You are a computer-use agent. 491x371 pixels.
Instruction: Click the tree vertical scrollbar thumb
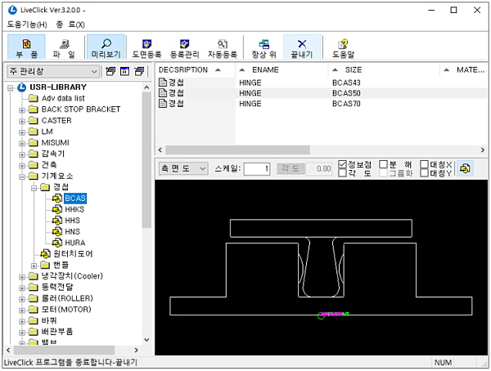tap(146, 160)
